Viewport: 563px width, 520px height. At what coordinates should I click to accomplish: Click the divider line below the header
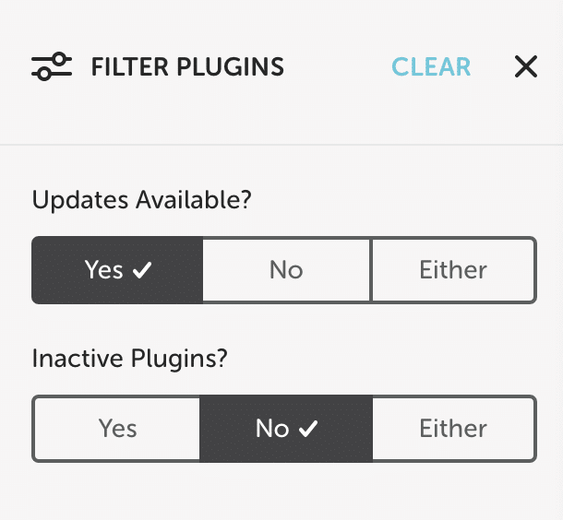pyautogui.click(x=281, y=145)
